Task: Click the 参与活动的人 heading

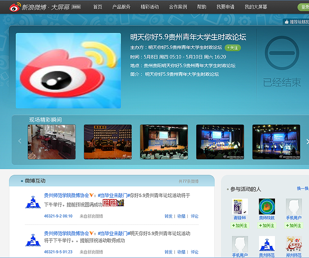Action: 246,189
